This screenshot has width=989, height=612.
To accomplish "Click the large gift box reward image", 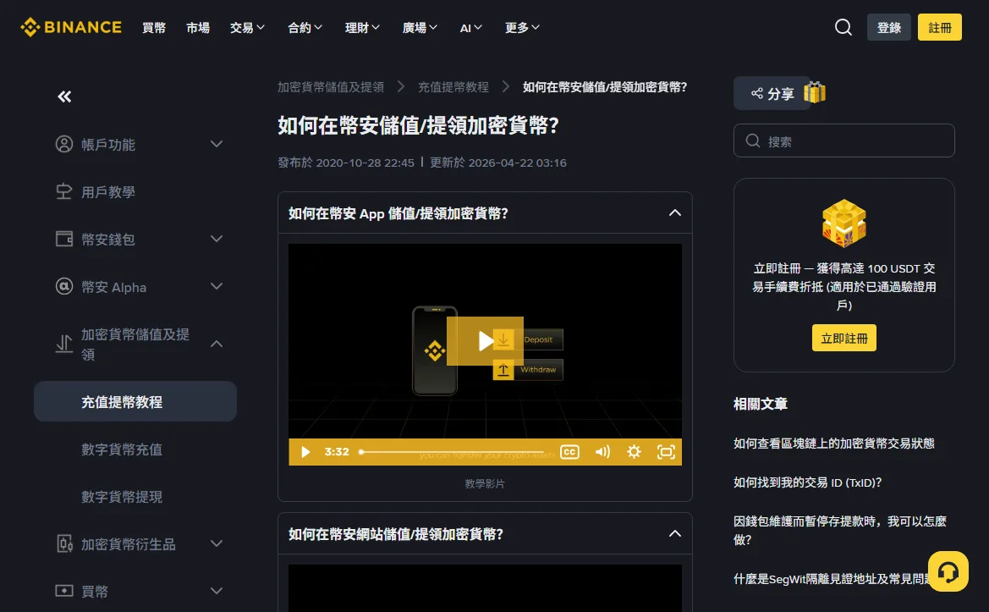I will point(844,223).
